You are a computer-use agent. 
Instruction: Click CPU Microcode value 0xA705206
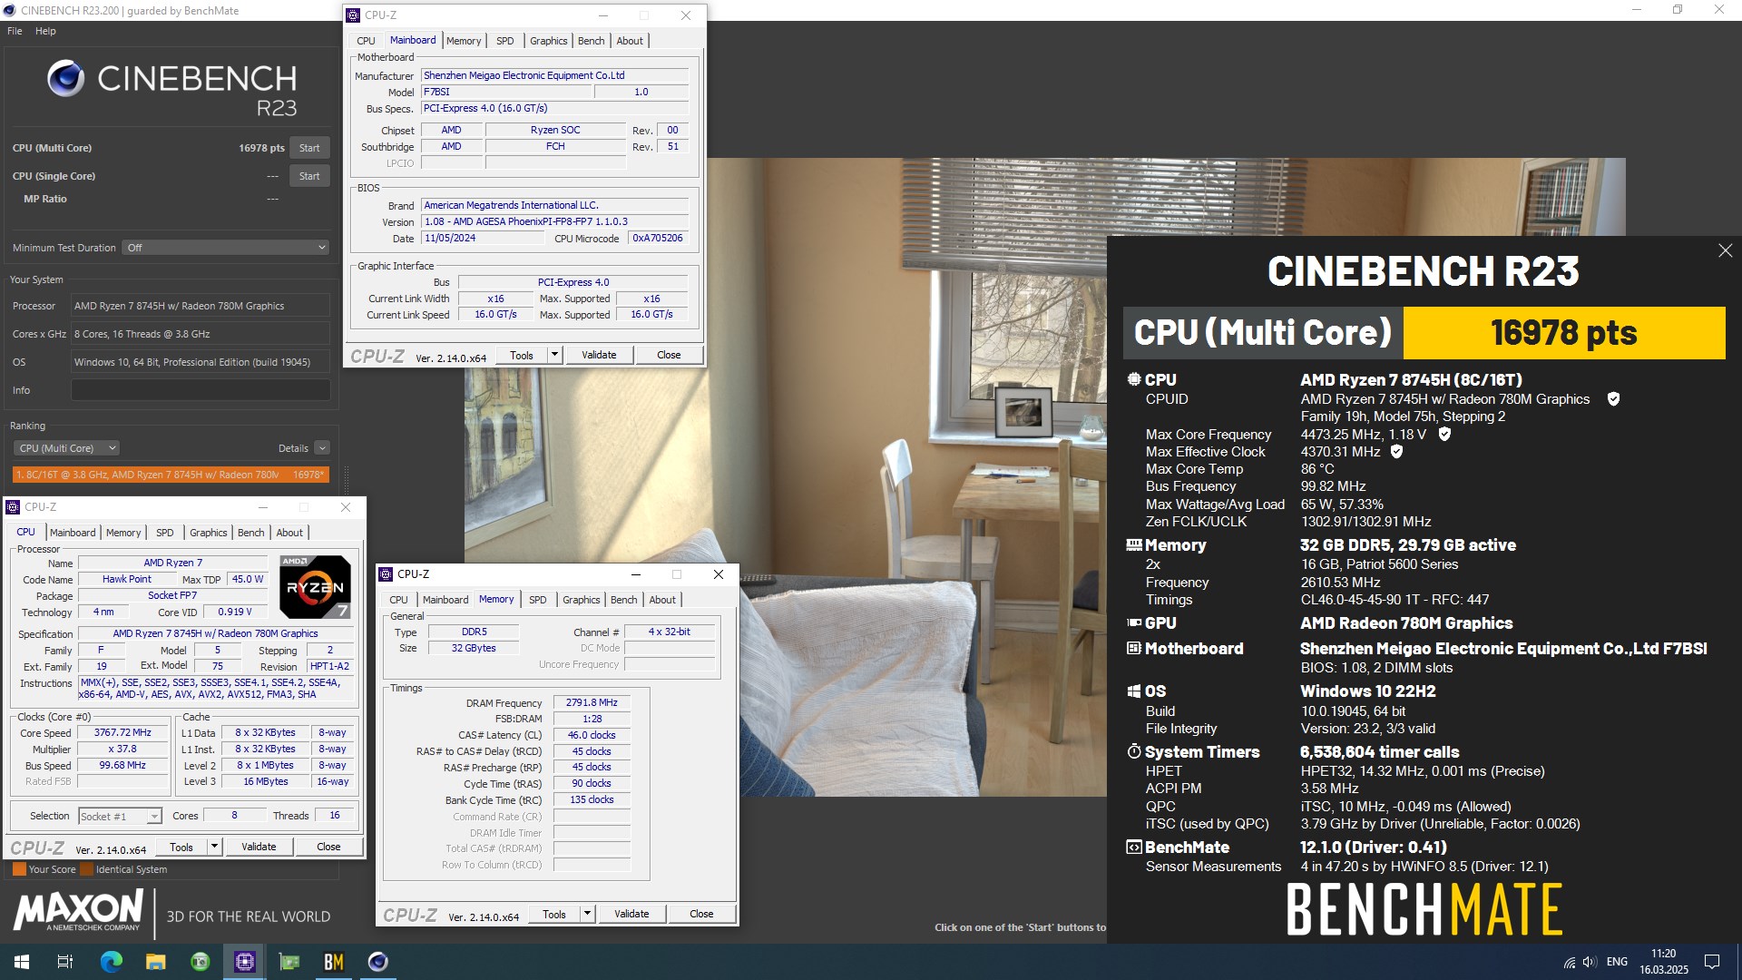(x=658, y=238)
